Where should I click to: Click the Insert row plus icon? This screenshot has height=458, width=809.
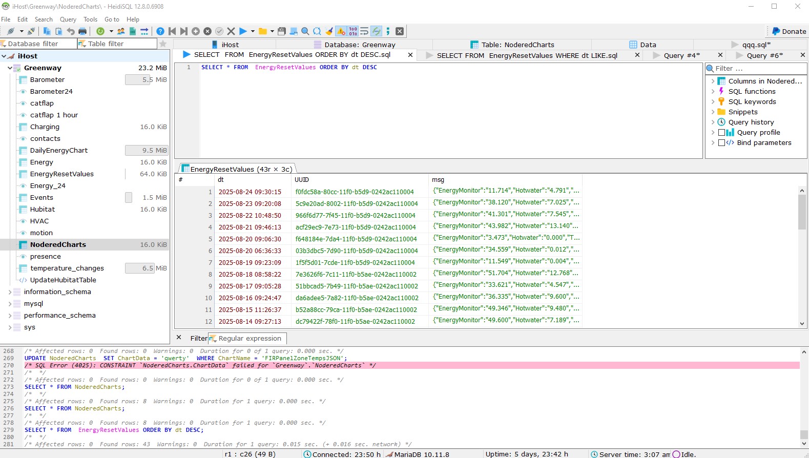[x=196, y=31]
